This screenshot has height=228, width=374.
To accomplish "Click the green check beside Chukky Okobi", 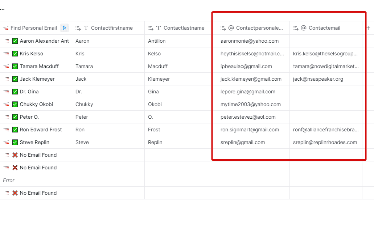I will 15,104.
